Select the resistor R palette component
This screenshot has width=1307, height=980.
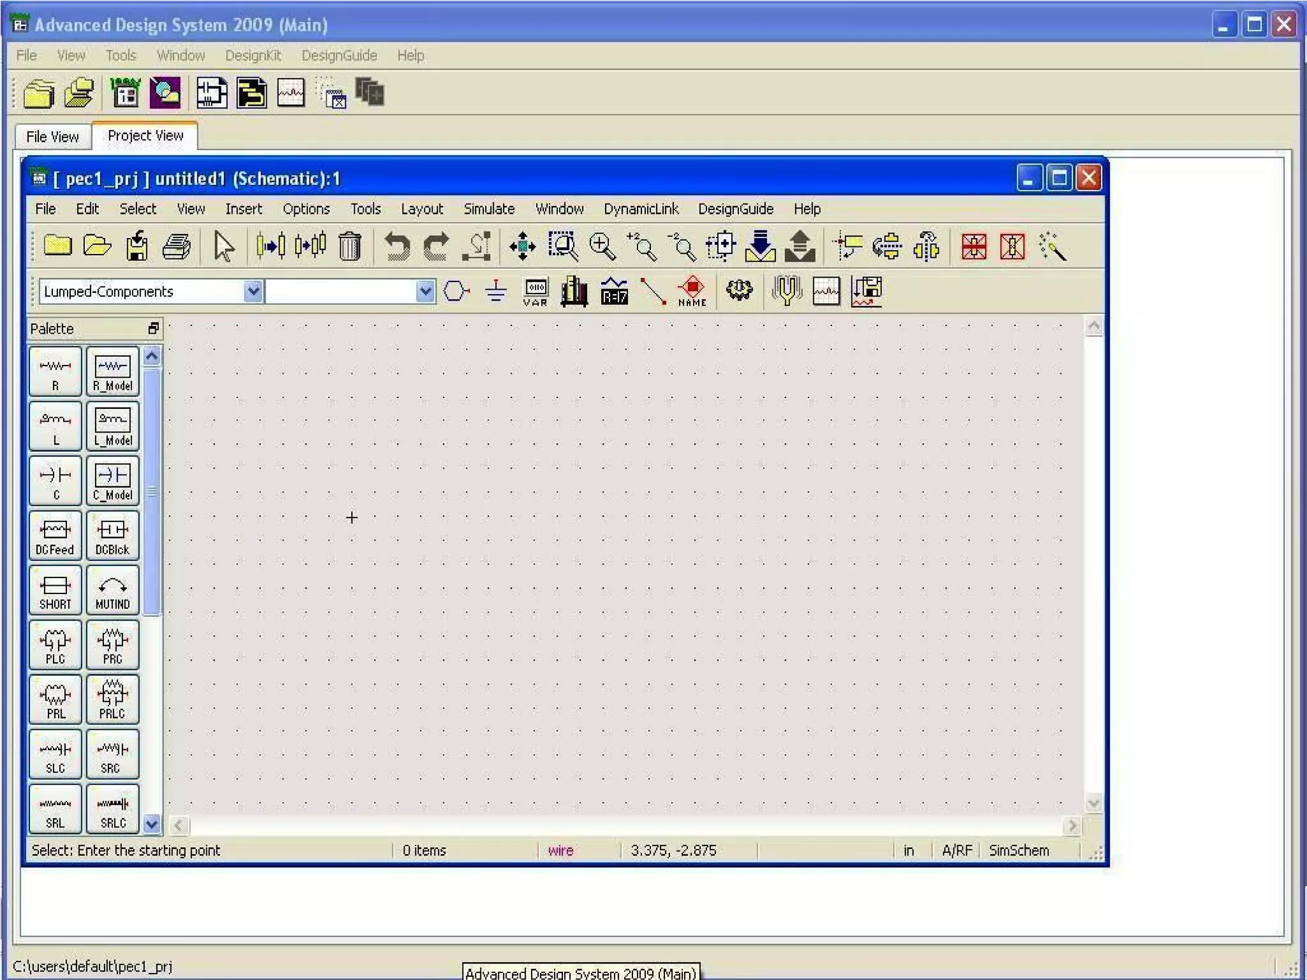click(x=56, y=371)
